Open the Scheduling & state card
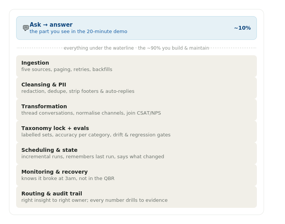Screen dimensions: 285x224 [x=136, y=153]
